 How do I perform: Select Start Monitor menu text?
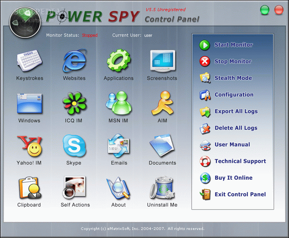[x=233, y=45]
